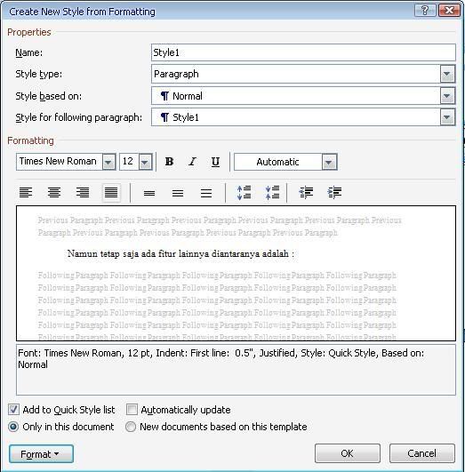Toggle Italic formatting button
Screen dimensions: 465x472
pyautogui.click(x=192, y=162)
